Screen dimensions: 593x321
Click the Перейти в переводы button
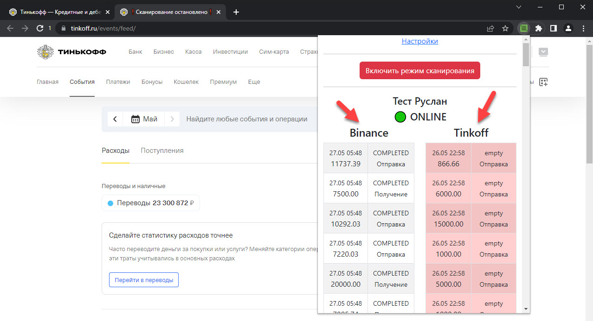coord(143,280)
